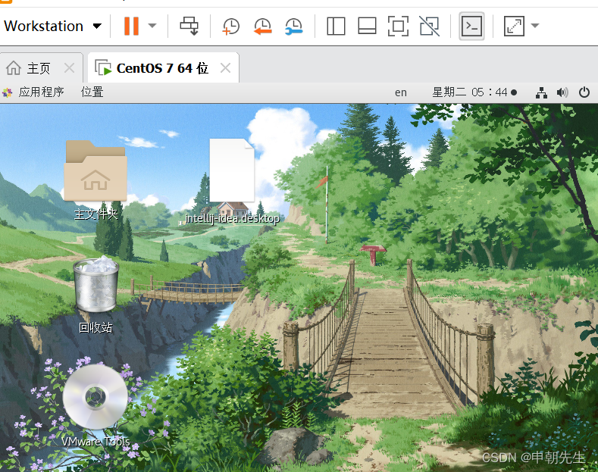Viewport: 598px width, 472px height.
Task: Click the 回收站 label text
Action: coord(95,327)
